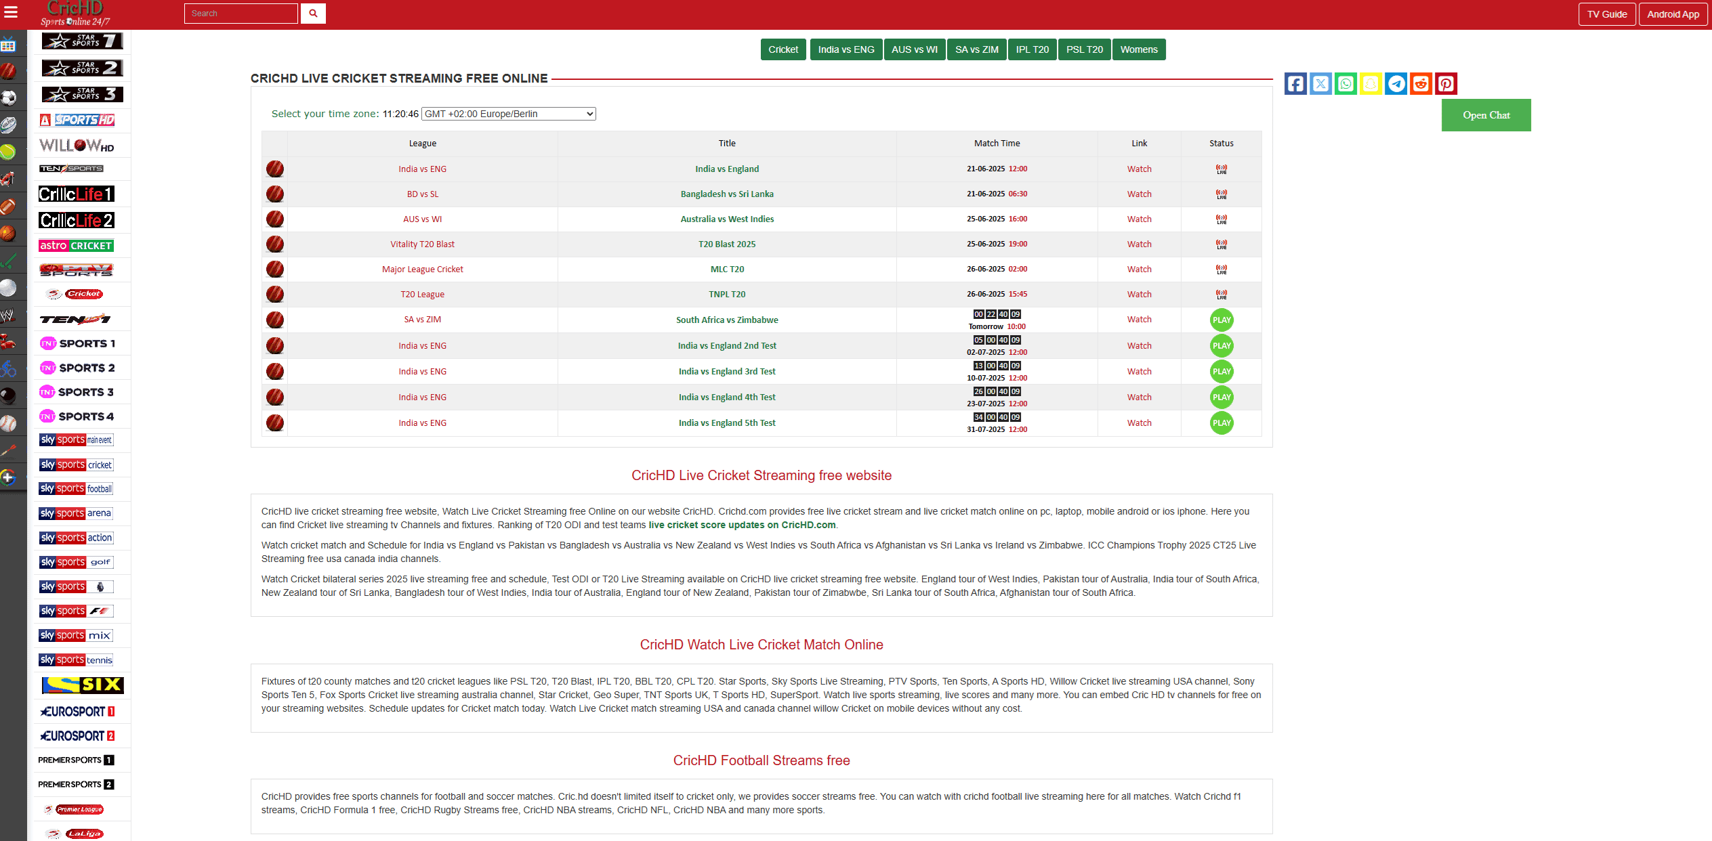Select the snooker ball sidebar icon
The height and width of the screenshot is (841, 1712).
pyautogui.click(x=8, y=396)
